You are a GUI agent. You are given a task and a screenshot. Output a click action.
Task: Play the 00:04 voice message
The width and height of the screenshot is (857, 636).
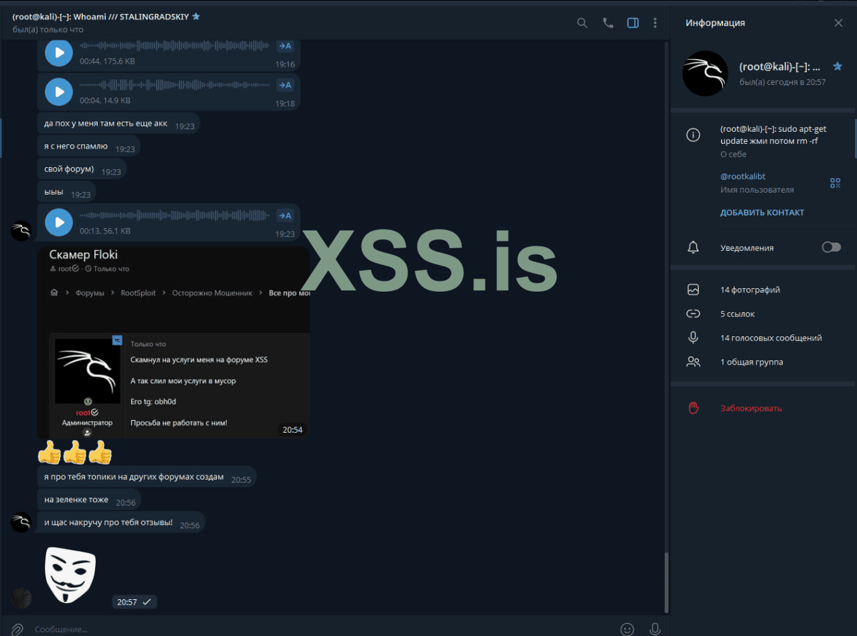pyautogui.click(x=59, y=92)
